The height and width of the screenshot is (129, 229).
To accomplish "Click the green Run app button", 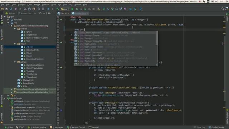I will click(x=72, y=9).
